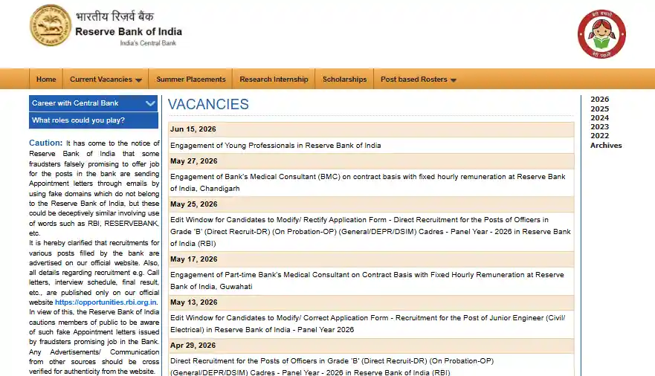Expand the Post based Rosters dropdown arrow
The image size is (655, 376).
click(454, 80)
